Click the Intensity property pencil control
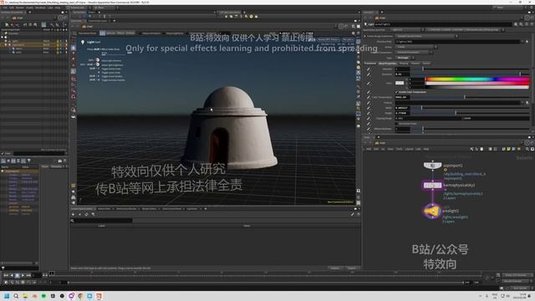The image size is (535, 301). click(369, 69)
